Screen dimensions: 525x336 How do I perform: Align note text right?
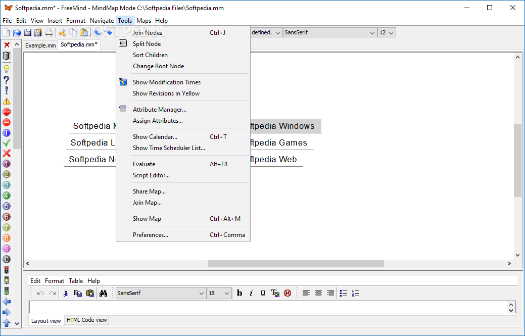330,293
